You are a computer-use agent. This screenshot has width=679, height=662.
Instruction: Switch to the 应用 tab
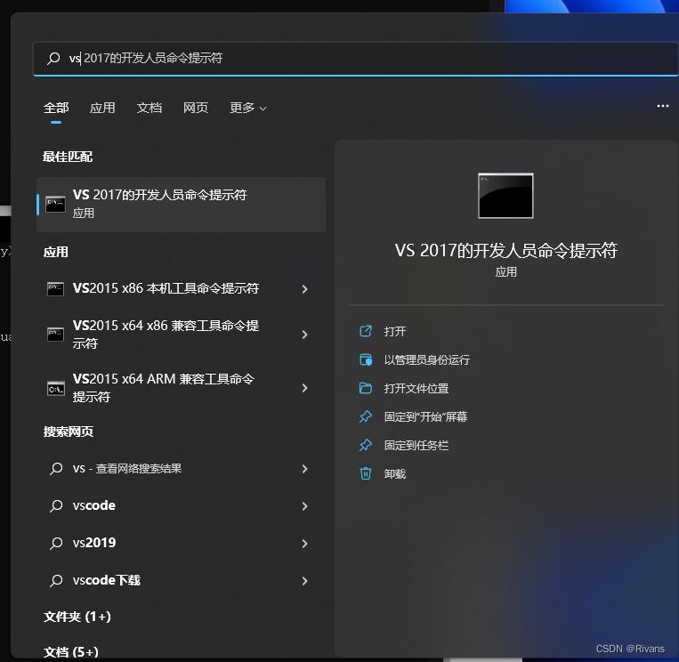(102, 108)
